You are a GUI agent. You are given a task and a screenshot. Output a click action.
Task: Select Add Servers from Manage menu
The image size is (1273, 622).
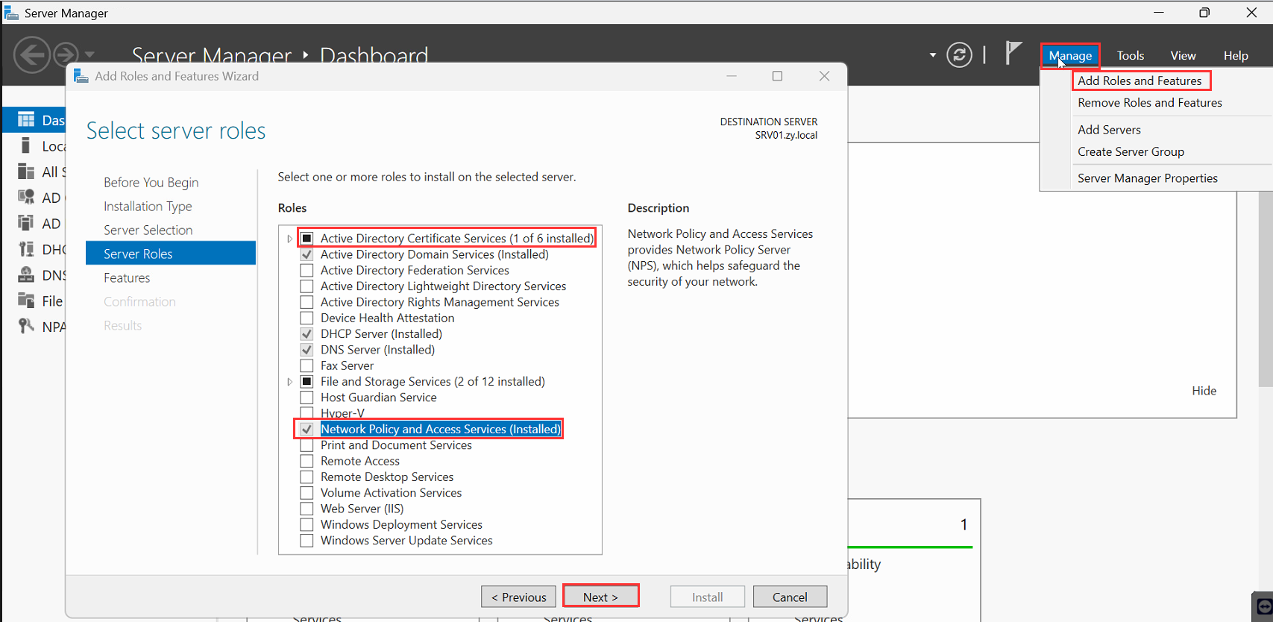[x=1109, y=130]
